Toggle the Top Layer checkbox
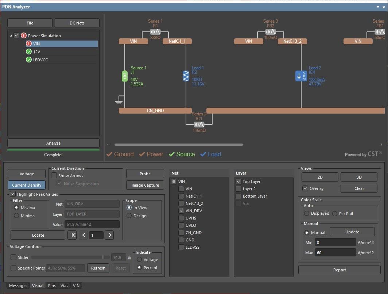 (x=238, y=182)
